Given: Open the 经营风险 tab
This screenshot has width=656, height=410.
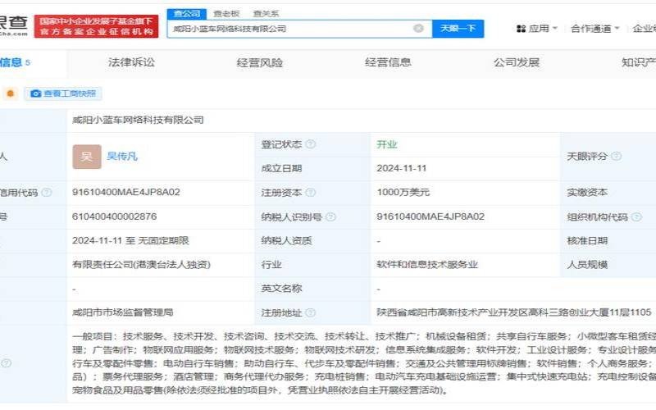Looking at the screenshot, I should pyautogui.click(x=260, y=63).
